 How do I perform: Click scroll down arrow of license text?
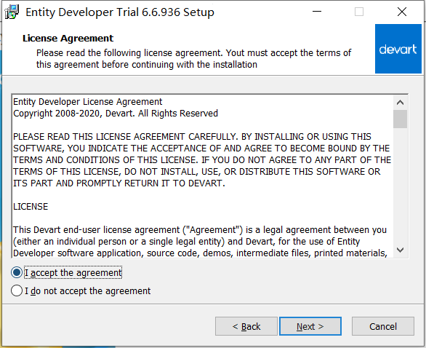pos(400,250)
